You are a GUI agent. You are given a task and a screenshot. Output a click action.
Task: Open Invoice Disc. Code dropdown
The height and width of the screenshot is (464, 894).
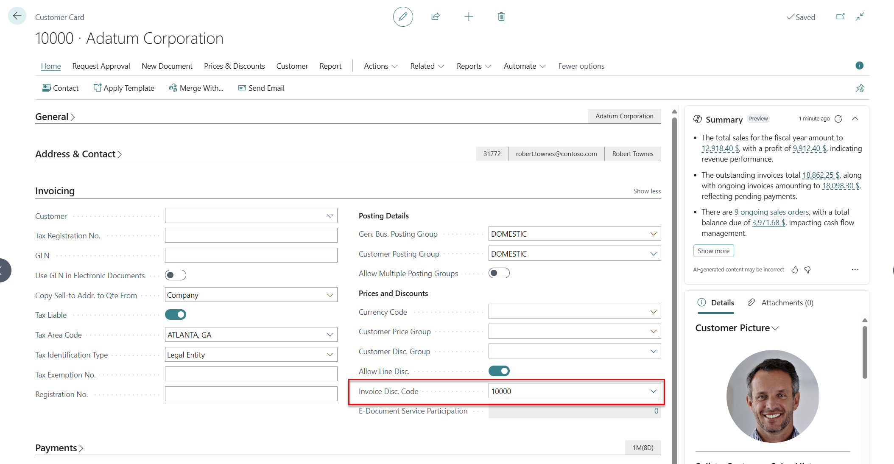[x=653, y=391]
